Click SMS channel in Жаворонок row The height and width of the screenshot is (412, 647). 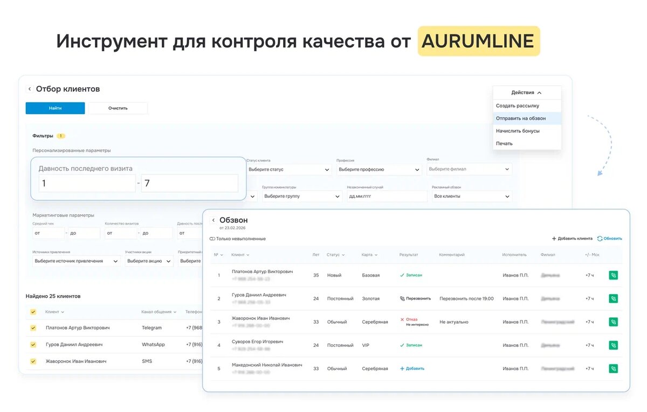[x=147, y=361]
